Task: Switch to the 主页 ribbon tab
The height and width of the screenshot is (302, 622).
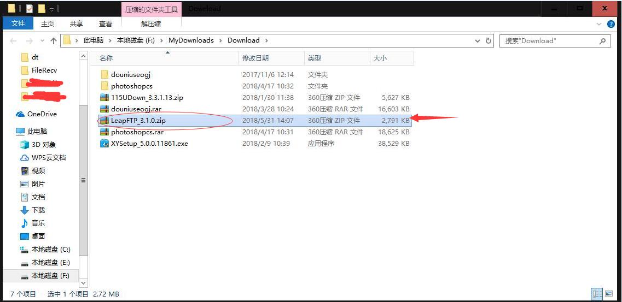Action: point(48,23)
